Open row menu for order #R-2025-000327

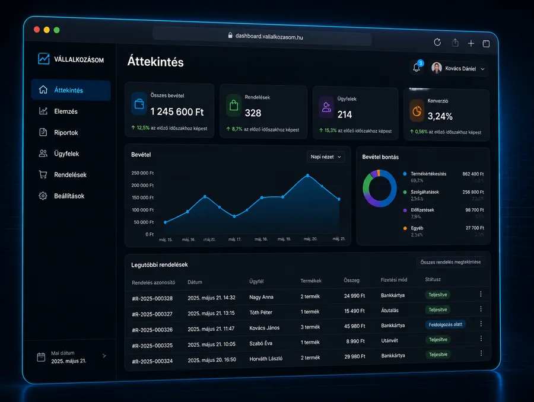point(481,309)
